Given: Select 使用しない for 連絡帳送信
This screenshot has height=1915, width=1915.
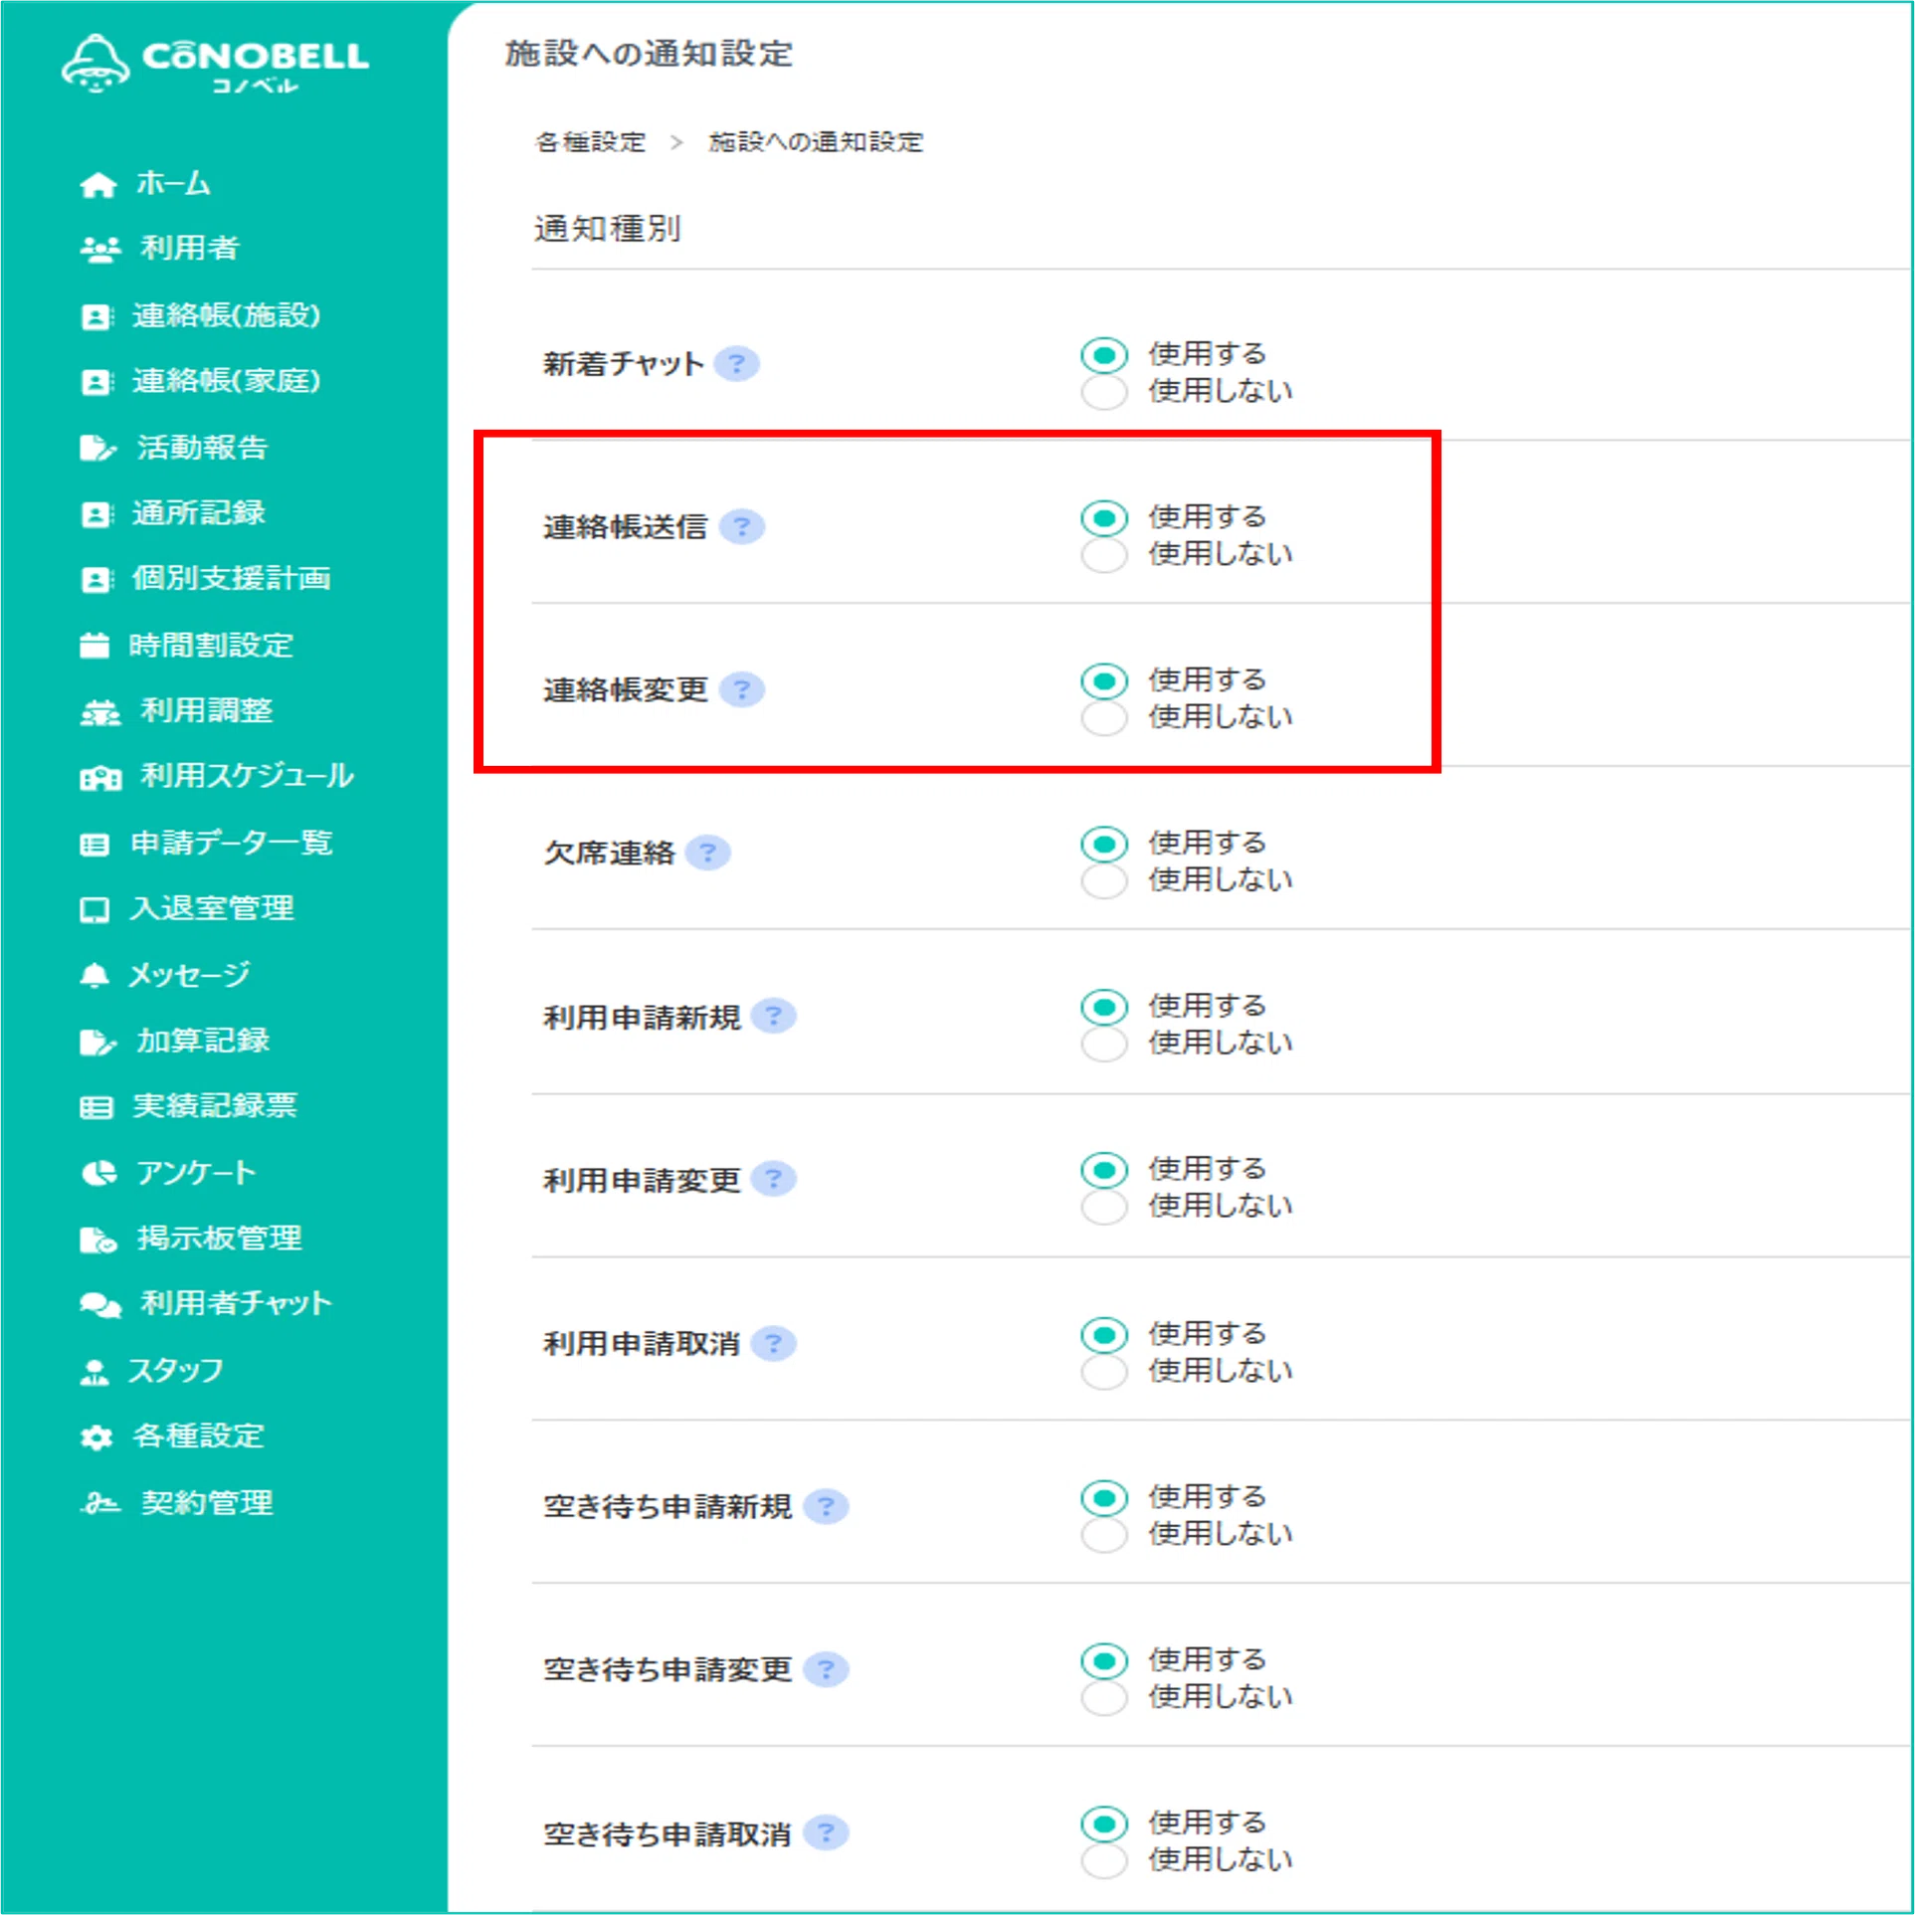Looking at the screenshot, I should coord(1104,554).
